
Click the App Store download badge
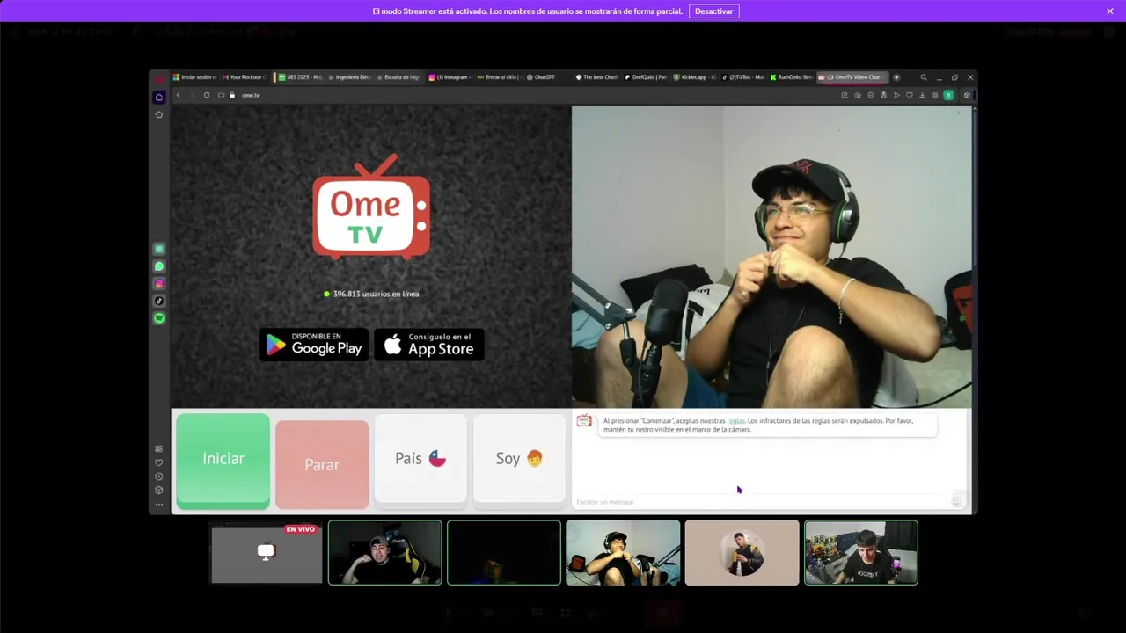coord(429,345)
